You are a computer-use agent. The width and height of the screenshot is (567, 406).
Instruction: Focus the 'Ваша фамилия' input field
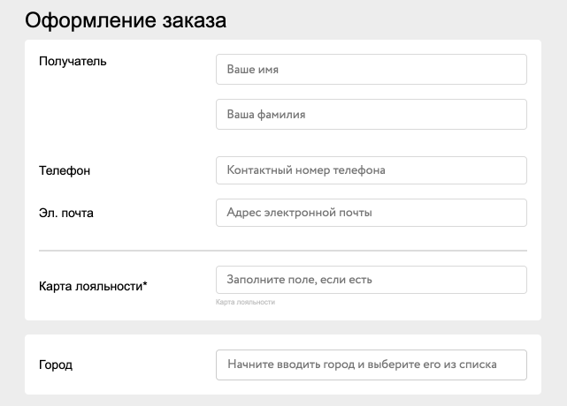coord(372,115)
